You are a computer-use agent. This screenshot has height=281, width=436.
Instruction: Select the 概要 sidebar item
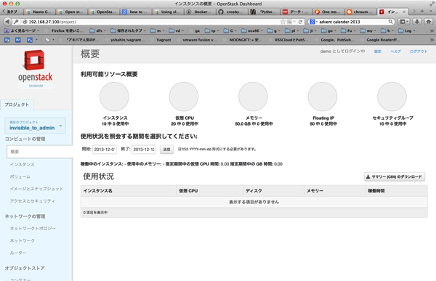click(x=40, y=152)
